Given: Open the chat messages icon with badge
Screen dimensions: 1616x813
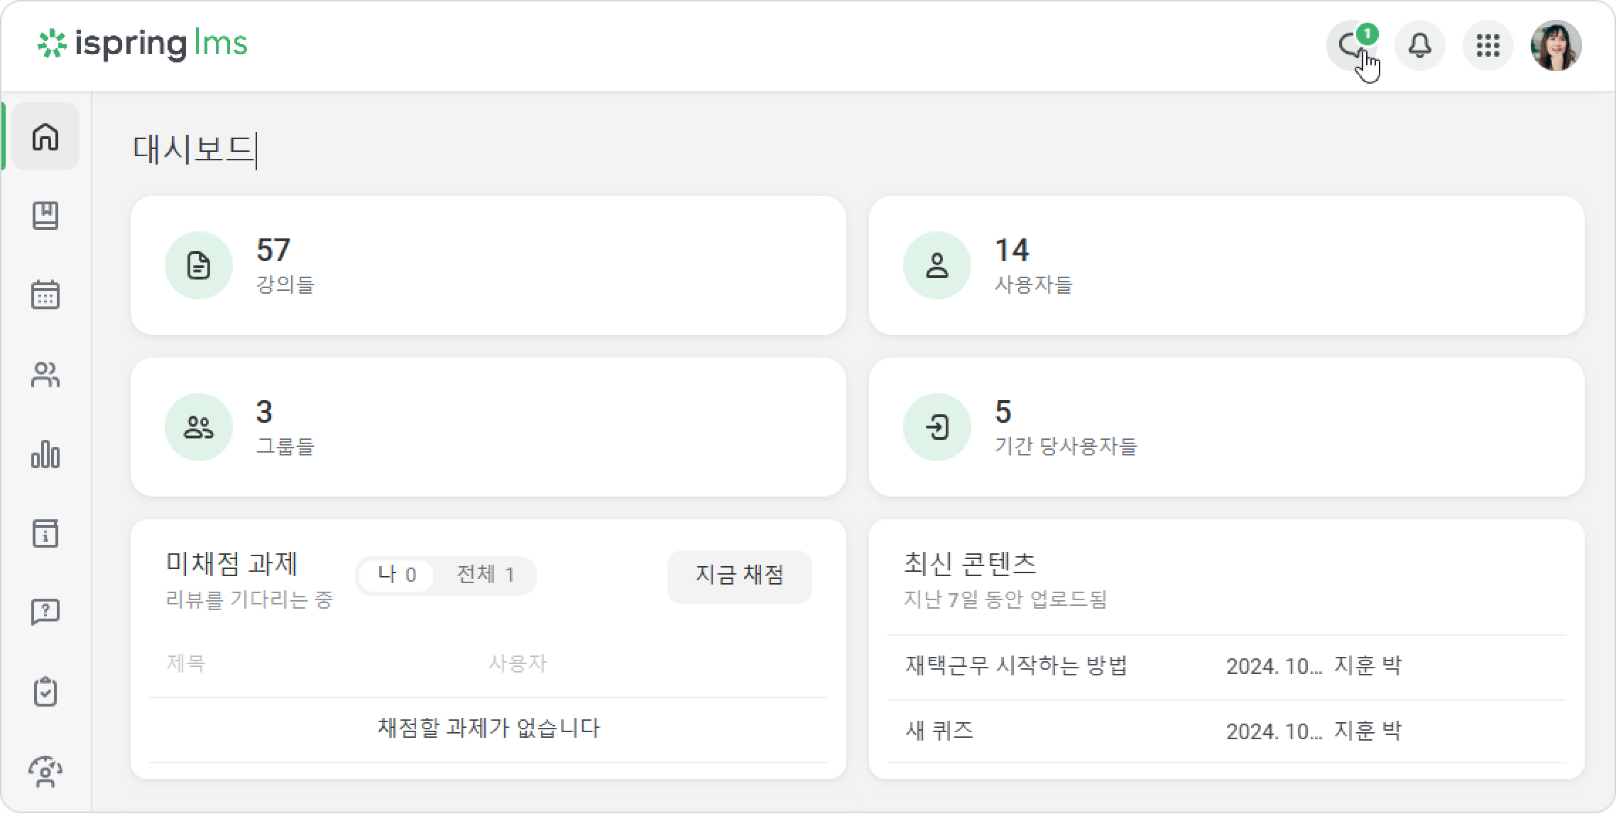Looking at the screenshot, I should tap(1351, 45).
